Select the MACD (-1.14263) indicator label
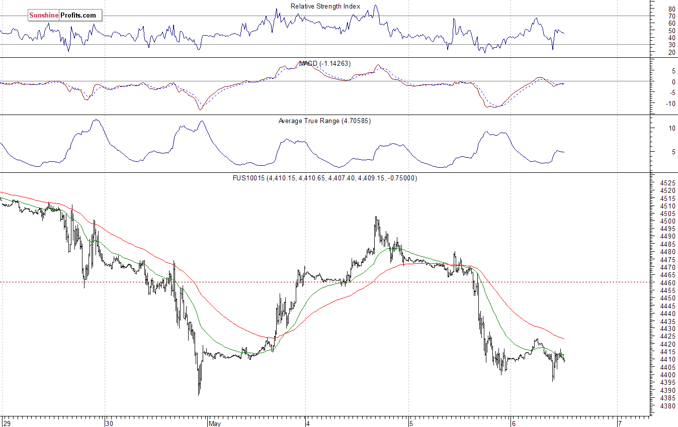678x427 pixels. coord(325,64)
